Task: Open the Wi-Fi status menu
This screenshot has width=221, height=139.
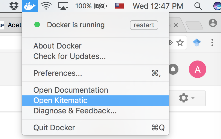Action: (46, 6)
